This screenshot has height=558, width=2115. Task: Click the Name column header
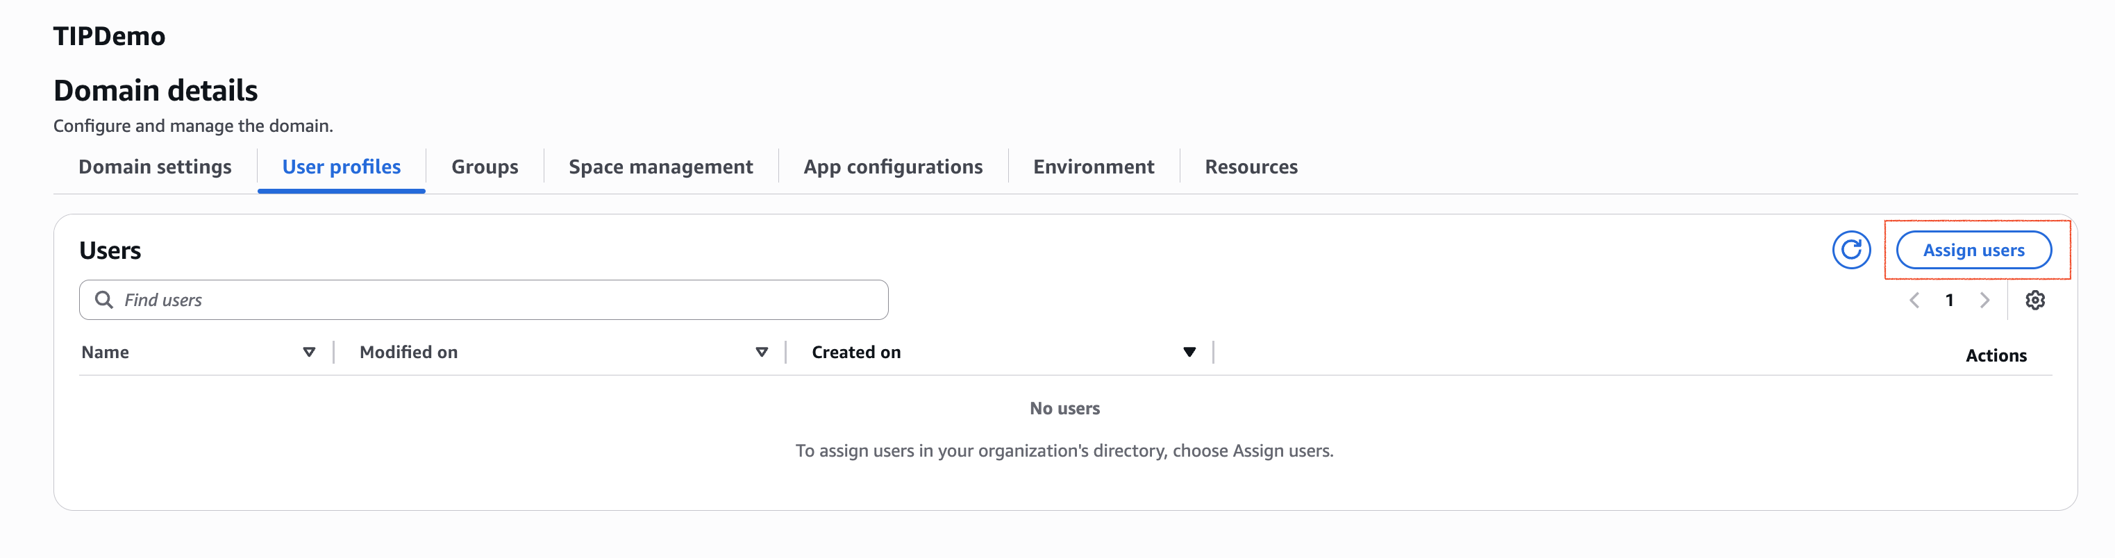click(x=105, y=352)
